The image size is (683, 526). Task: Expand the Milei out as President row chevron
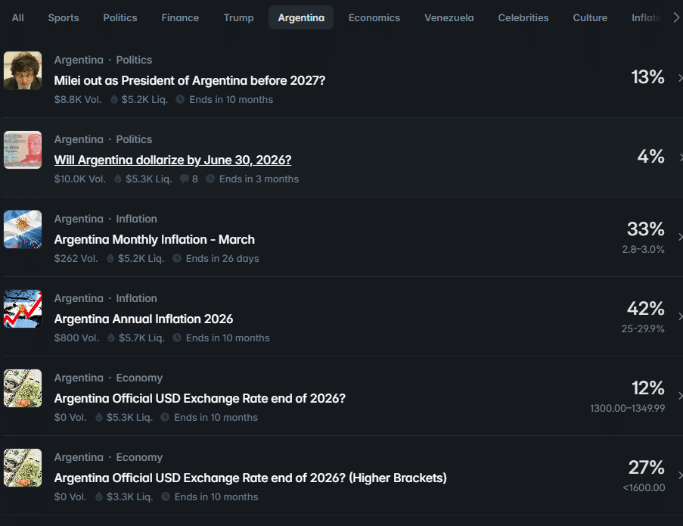pyautogui.click(x=678, y=78)
